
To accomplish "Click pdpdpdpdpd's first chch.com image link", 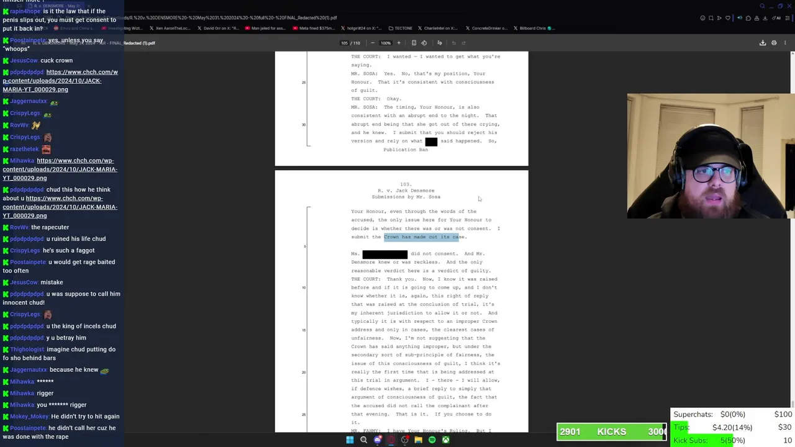I will click(60, 81).
